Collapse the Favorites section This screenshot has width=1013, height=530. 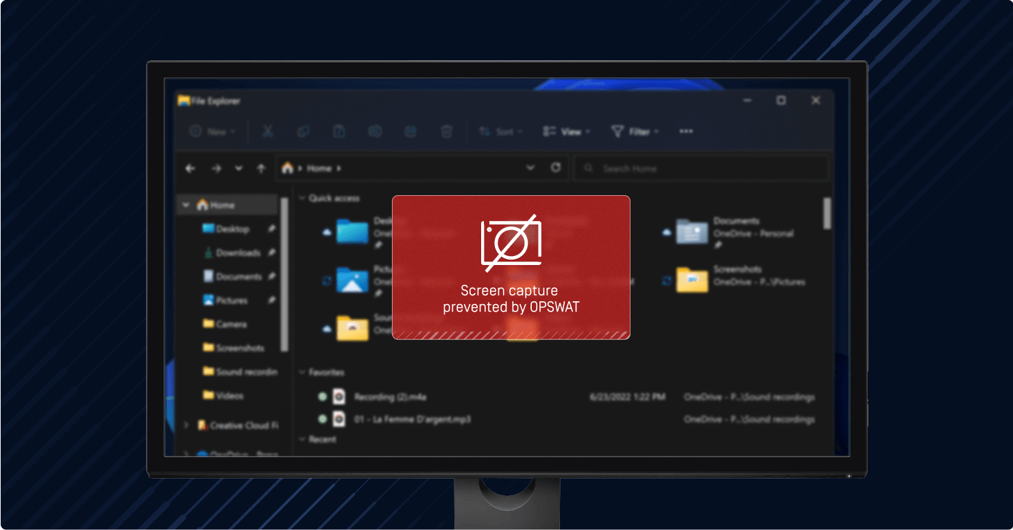[302, 373]
